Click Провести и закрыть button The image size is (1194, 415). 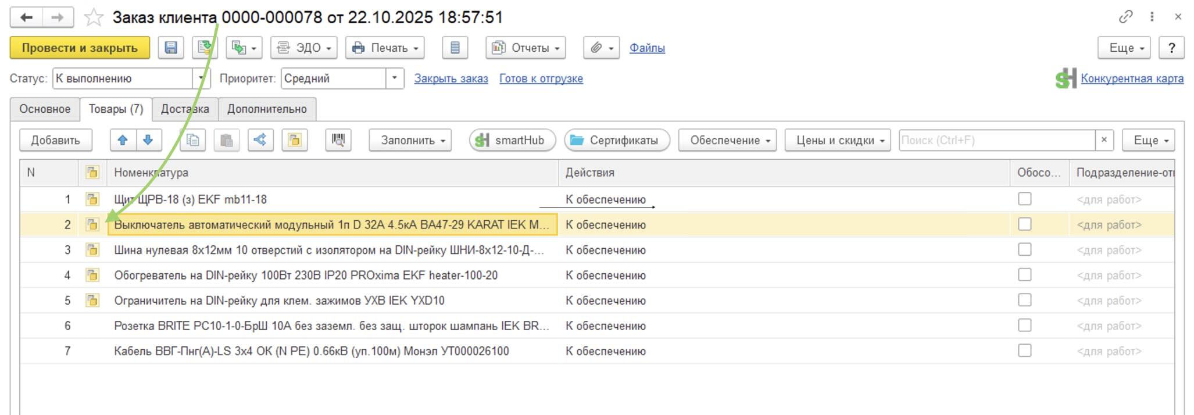(80, 48)
